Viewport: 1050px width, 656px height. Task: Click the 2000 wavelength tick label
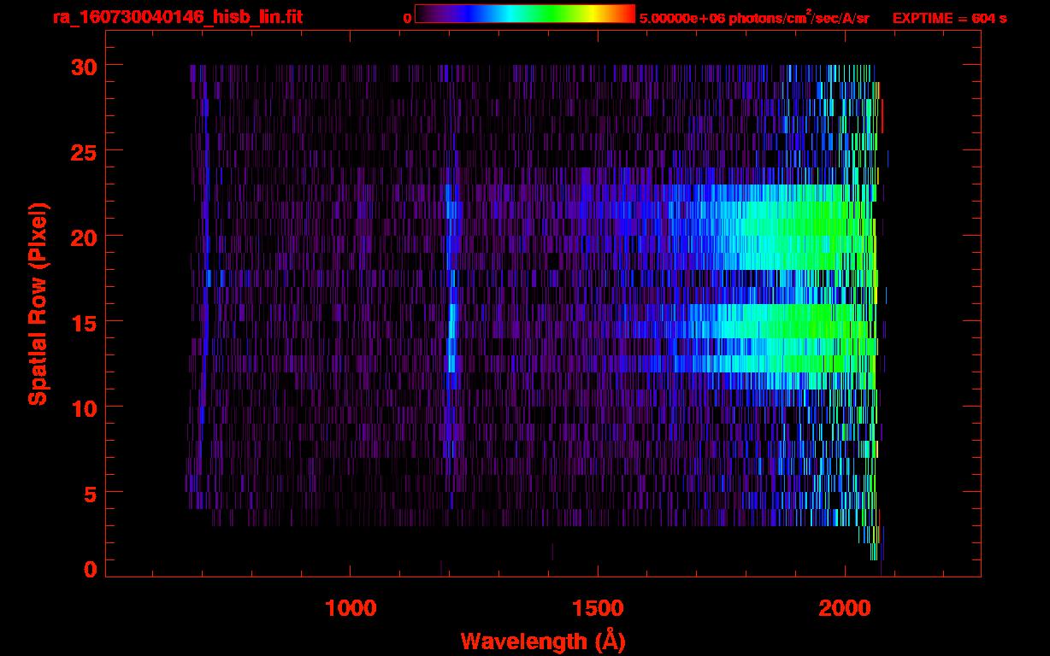[845, 608]
